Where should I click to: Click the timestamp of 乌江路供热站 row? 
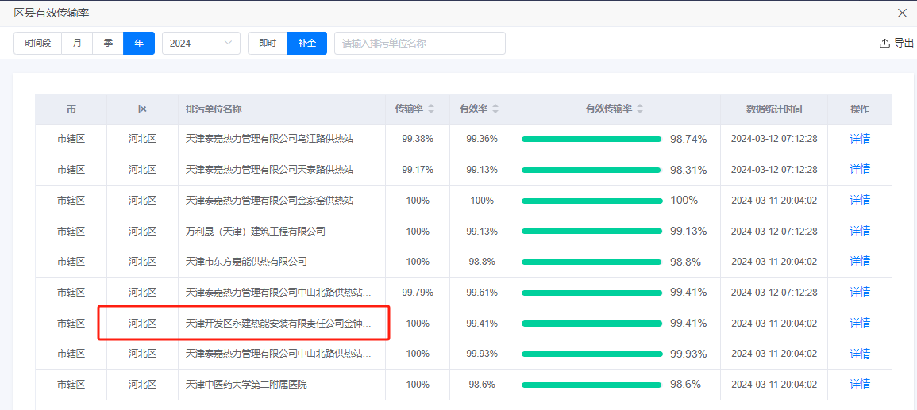tap(774, 139)
